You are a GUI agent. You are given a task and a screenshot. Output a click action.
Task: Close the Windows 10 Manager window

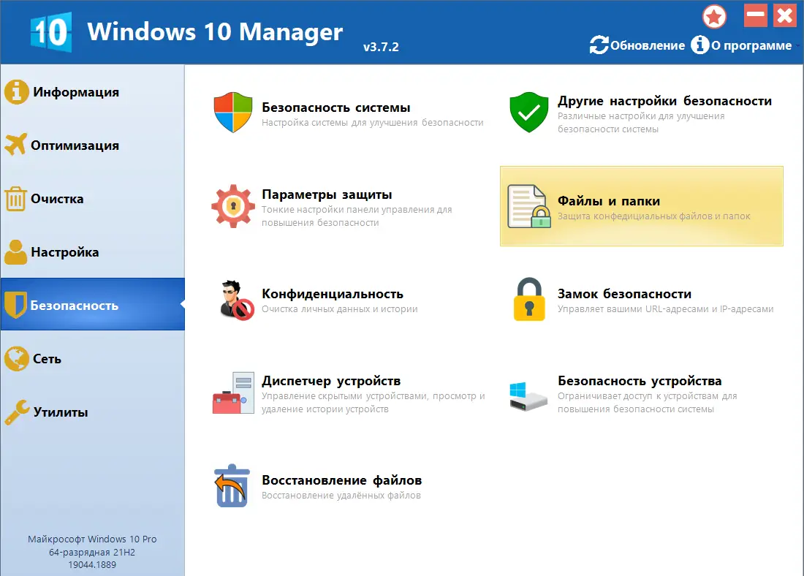point(785,15)
